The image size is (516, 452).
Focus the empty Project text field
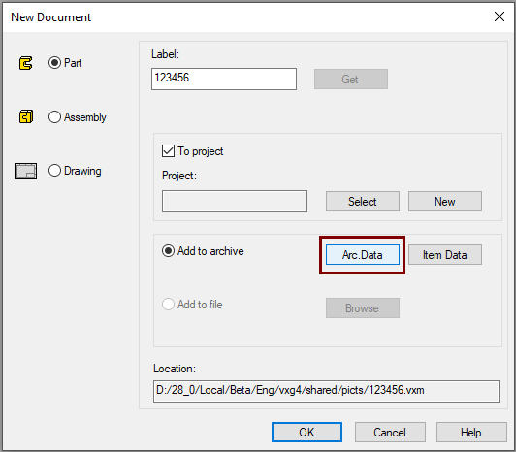pyautogui.click(x=235, y=201)
